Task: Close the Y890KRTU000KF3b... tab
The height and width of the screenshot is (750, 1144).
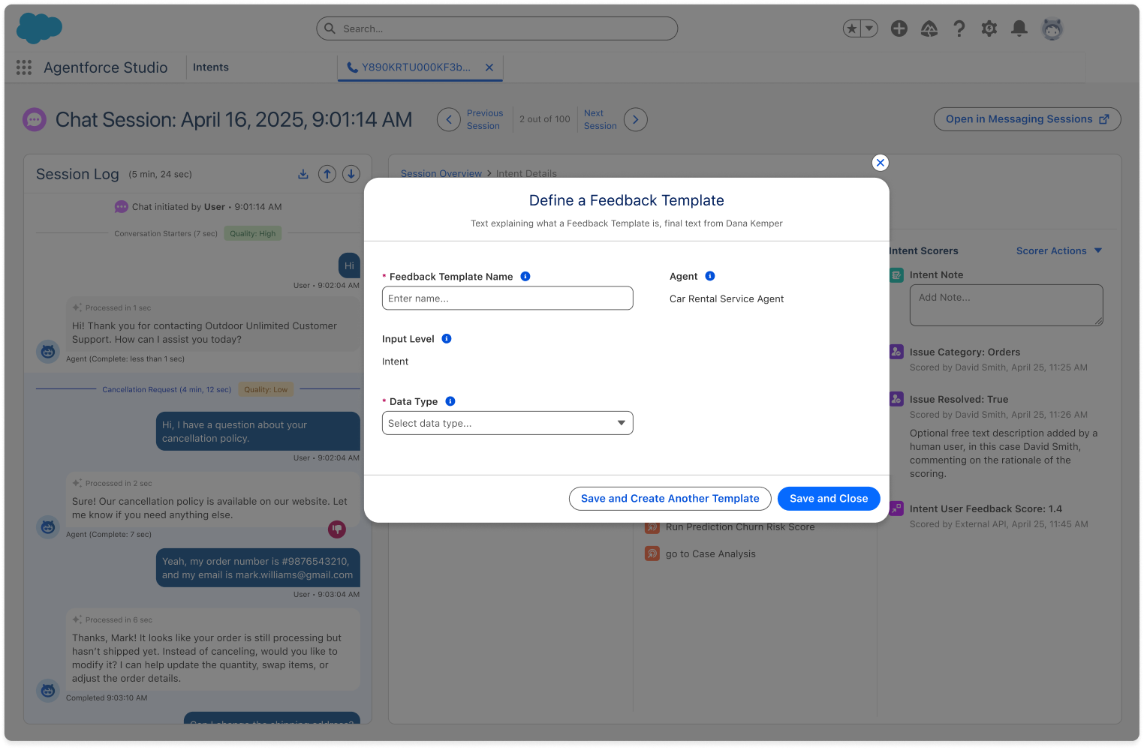Action: tap(489, 67)
